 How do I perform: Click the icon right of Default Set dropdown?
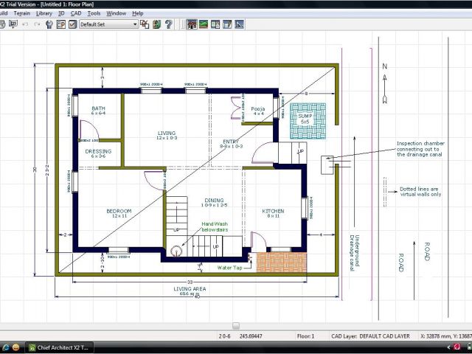145,24
